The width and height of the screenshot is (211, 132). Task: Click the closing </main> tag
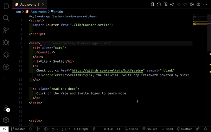point(36,102)
